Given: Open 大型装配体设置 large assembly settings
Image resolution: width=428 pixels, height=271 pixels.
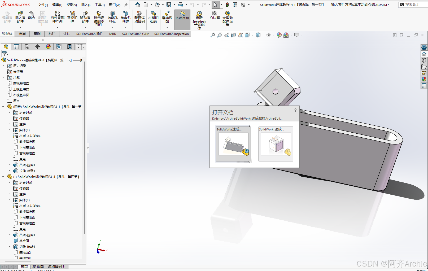Looking at the screenshot, I should [228, 19].
